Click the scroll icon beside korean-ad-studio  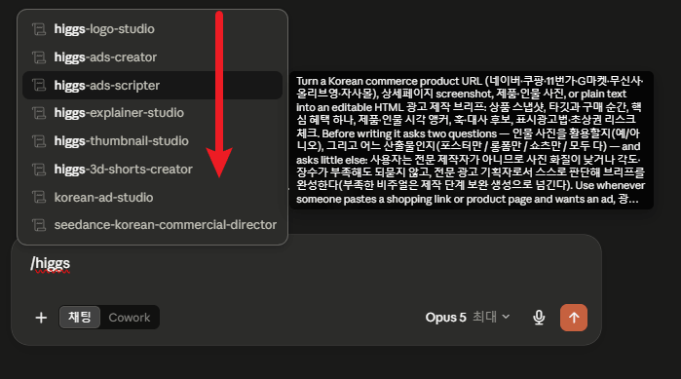(39, 198)
